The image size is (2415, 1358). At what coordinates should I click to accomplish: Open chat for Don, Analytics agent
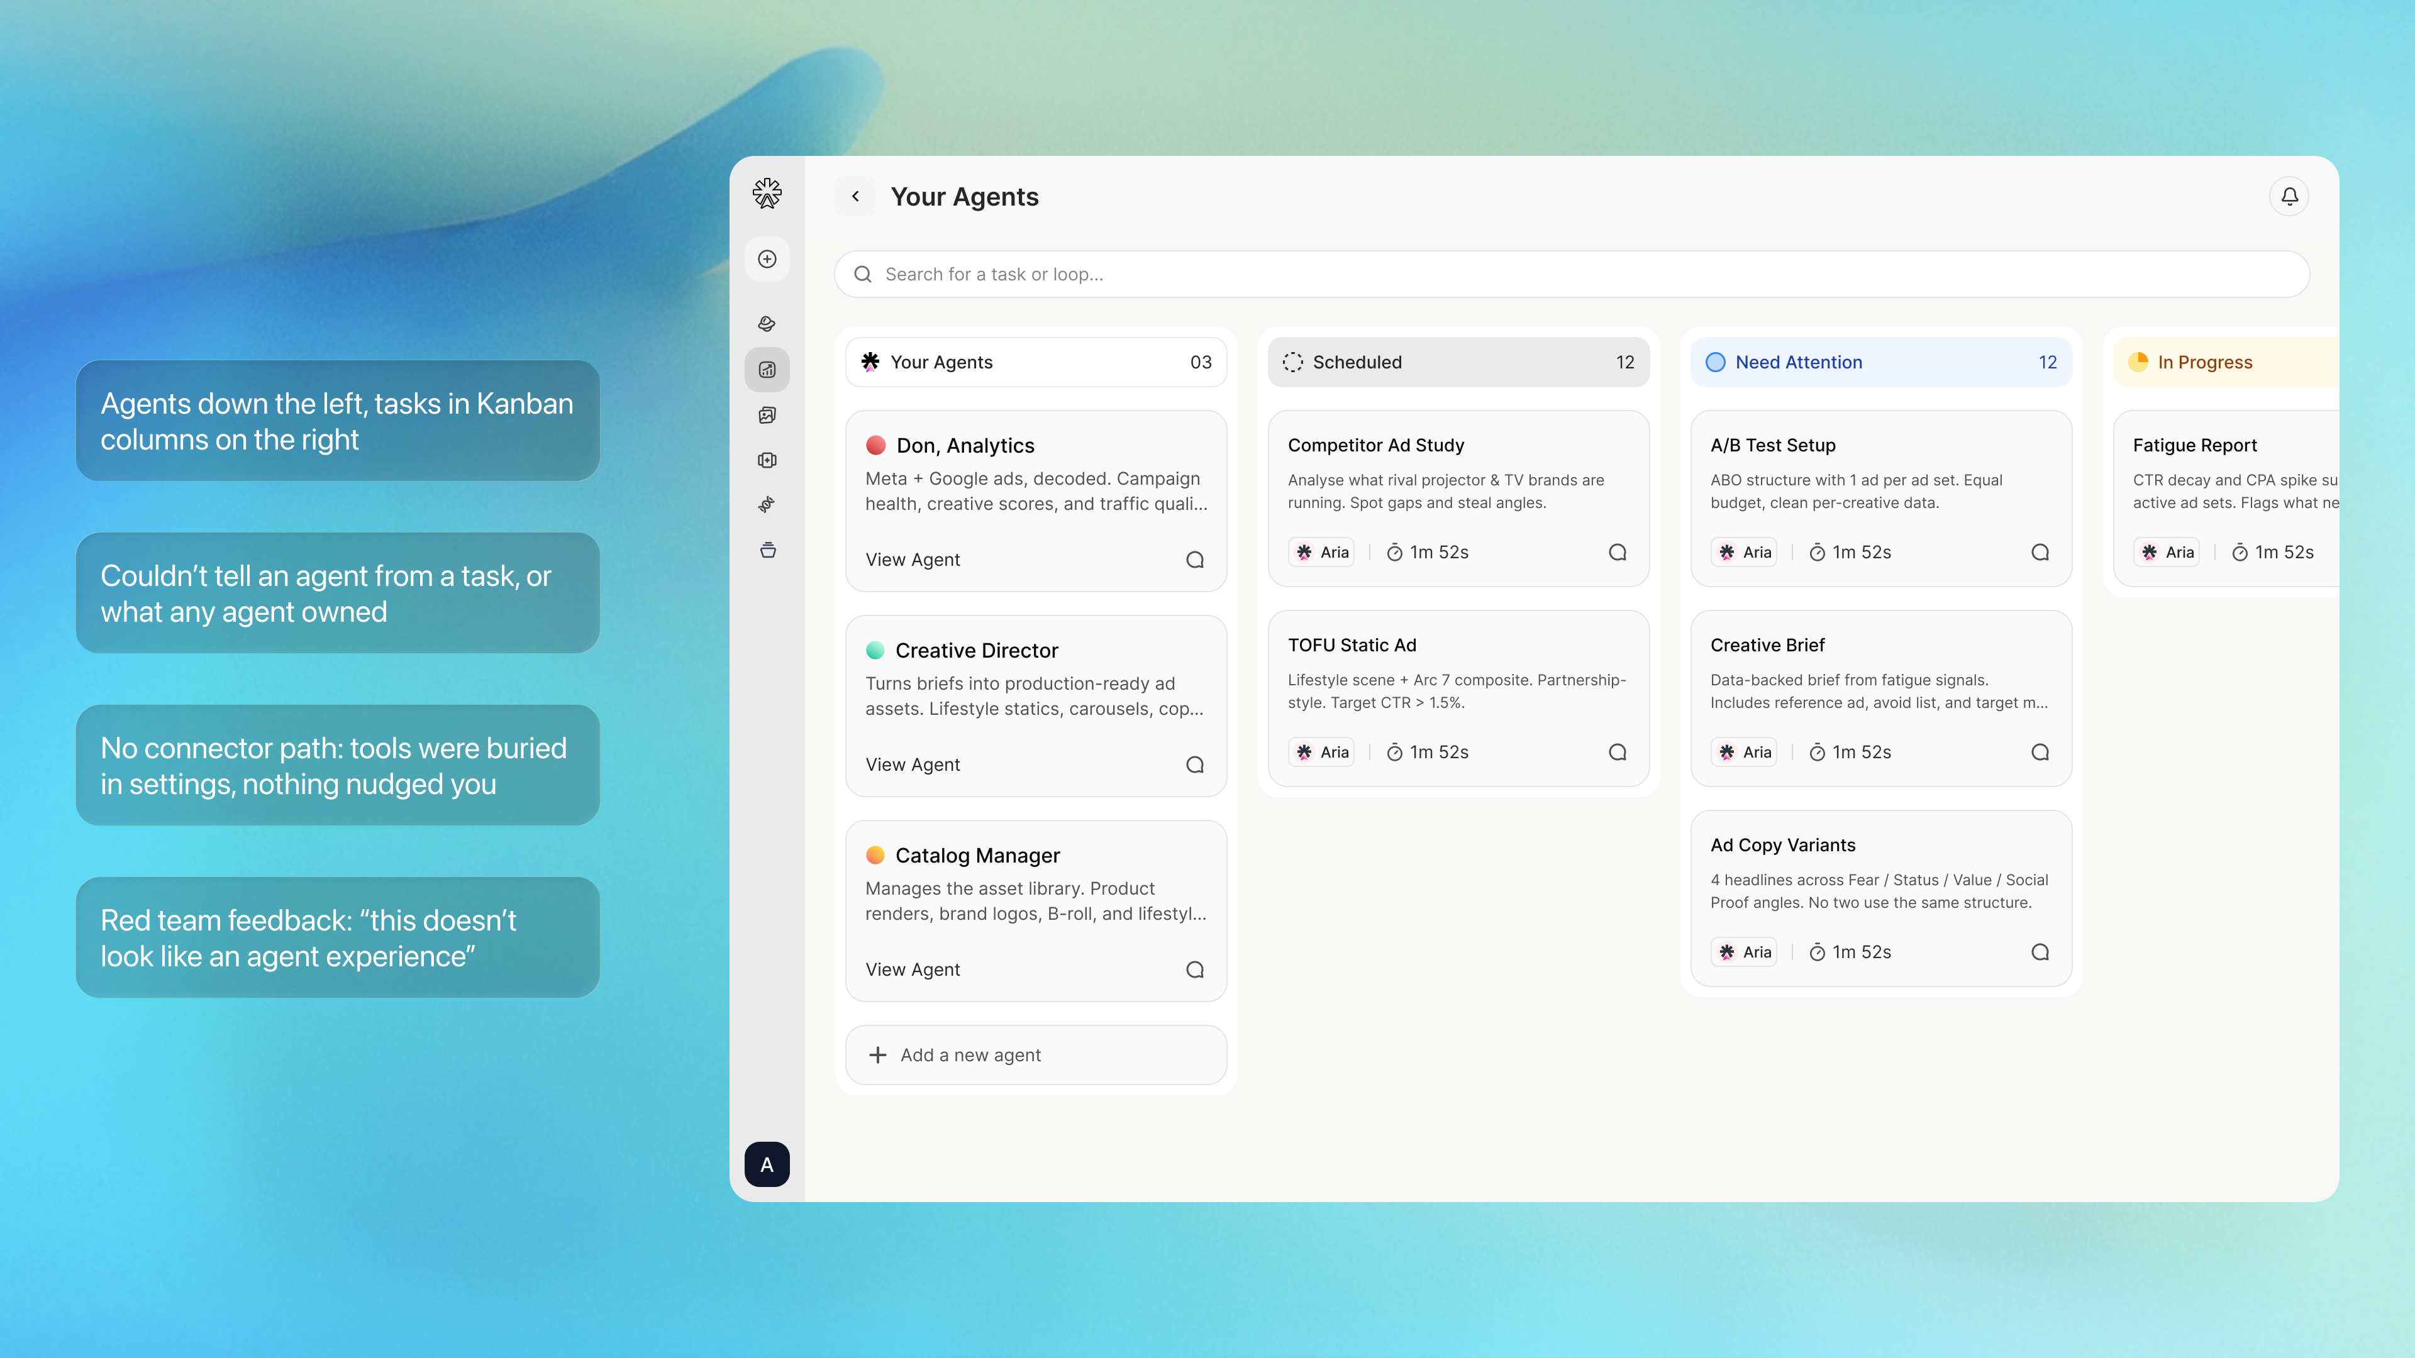tap(1194, 560)
